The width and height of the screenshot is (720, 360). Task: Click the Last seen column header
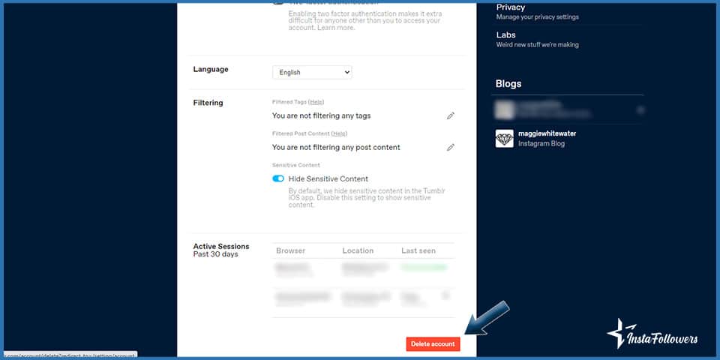pos(418,250)
